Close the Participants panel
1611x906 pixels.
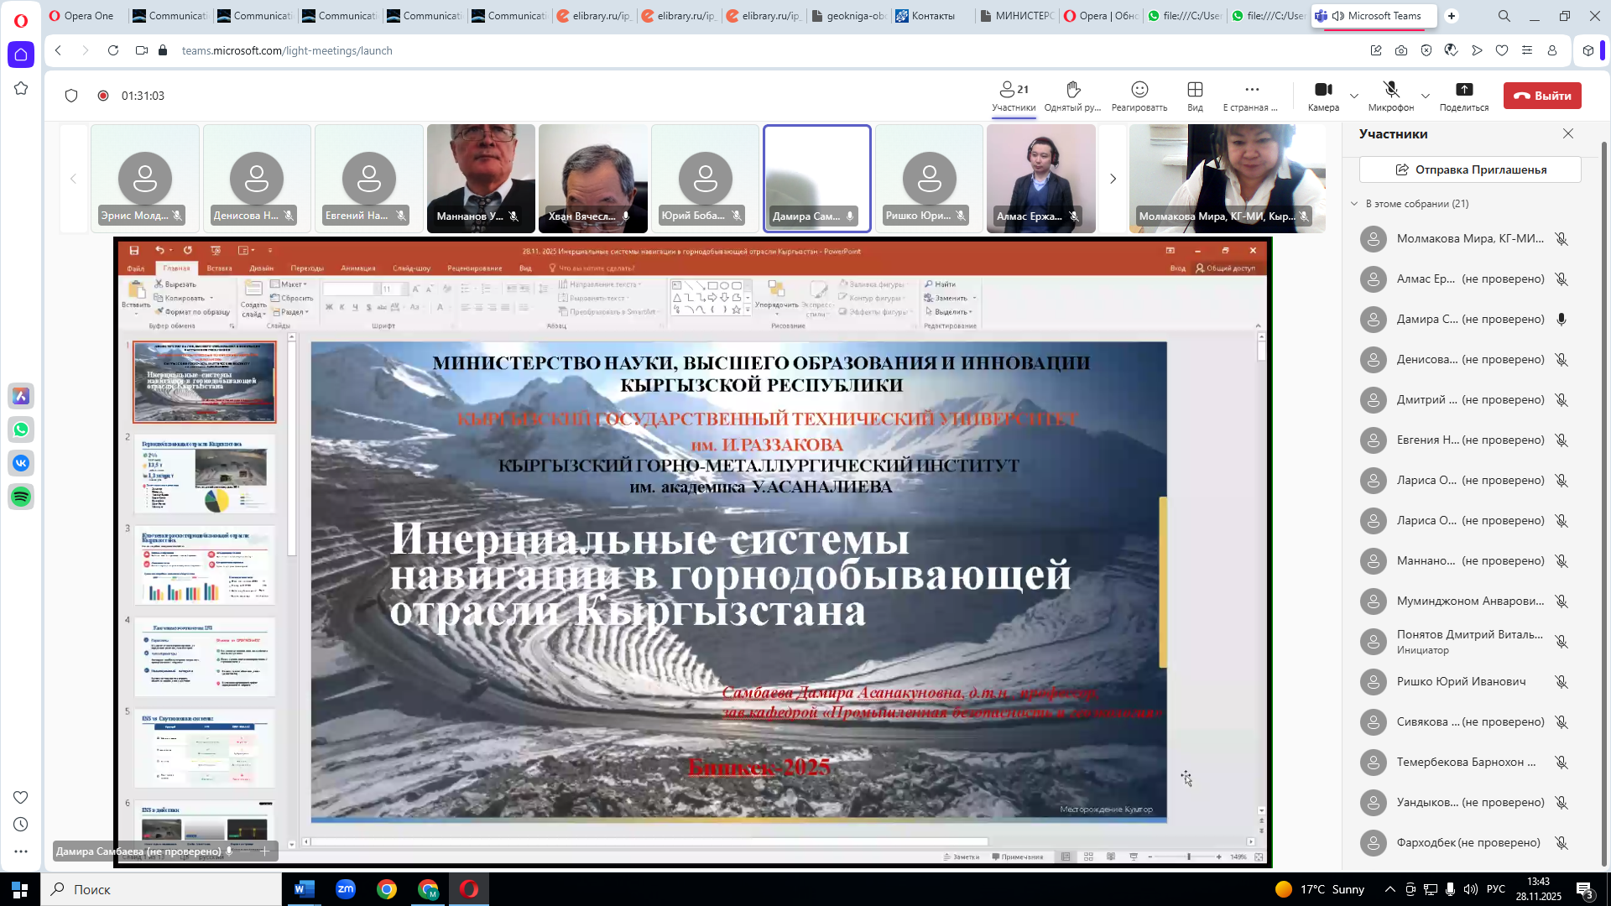click(x=1567, y=134)
